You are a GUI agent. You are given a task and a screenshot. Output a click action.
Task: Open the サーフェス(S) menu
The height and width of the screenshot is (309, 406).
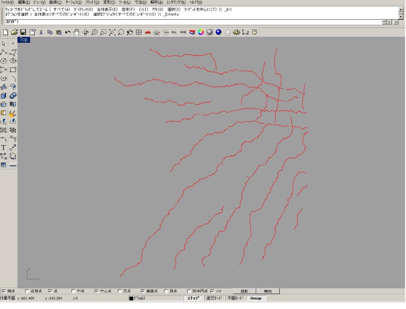73,2
